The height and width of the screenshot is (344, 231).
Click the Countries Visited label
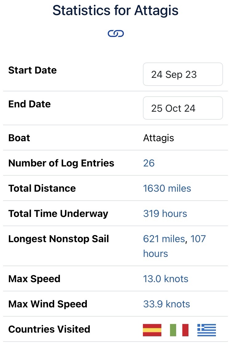click(49, 329)
